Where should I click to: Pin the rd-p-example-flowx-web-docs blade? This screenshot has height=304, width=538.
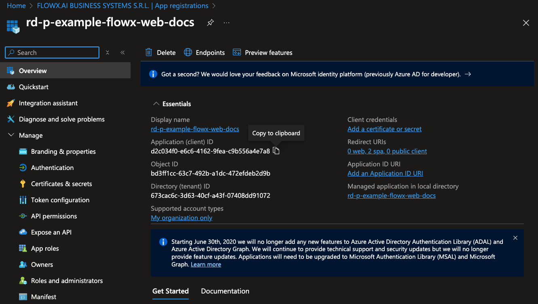pyautogui.click(x=210, y=23)
